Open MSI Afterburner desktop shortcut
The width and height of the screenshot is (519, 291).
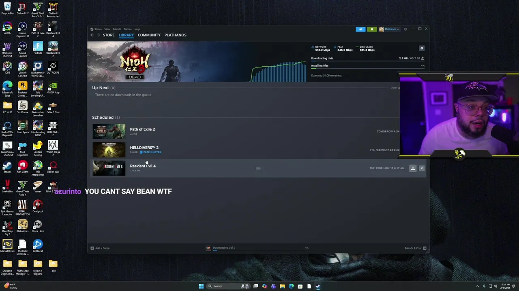38,169
